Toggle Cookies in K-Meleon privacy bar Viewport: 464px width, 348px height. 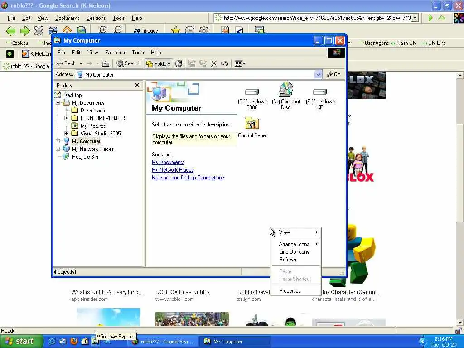pyautogui.click(x=17, y=43)
